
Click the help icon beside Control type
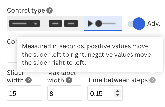pyautogui.click(x=50, y=10)
